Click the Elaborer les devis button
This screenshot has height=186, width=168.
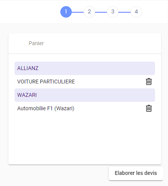point(136,173)
